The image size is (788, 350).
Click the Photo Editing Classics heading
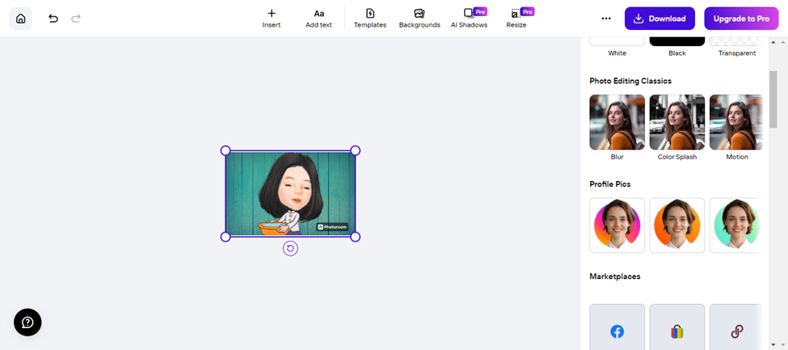click(x=630, y=81)
